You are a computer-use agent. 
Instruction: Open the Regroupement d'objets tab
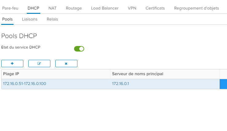197,8
